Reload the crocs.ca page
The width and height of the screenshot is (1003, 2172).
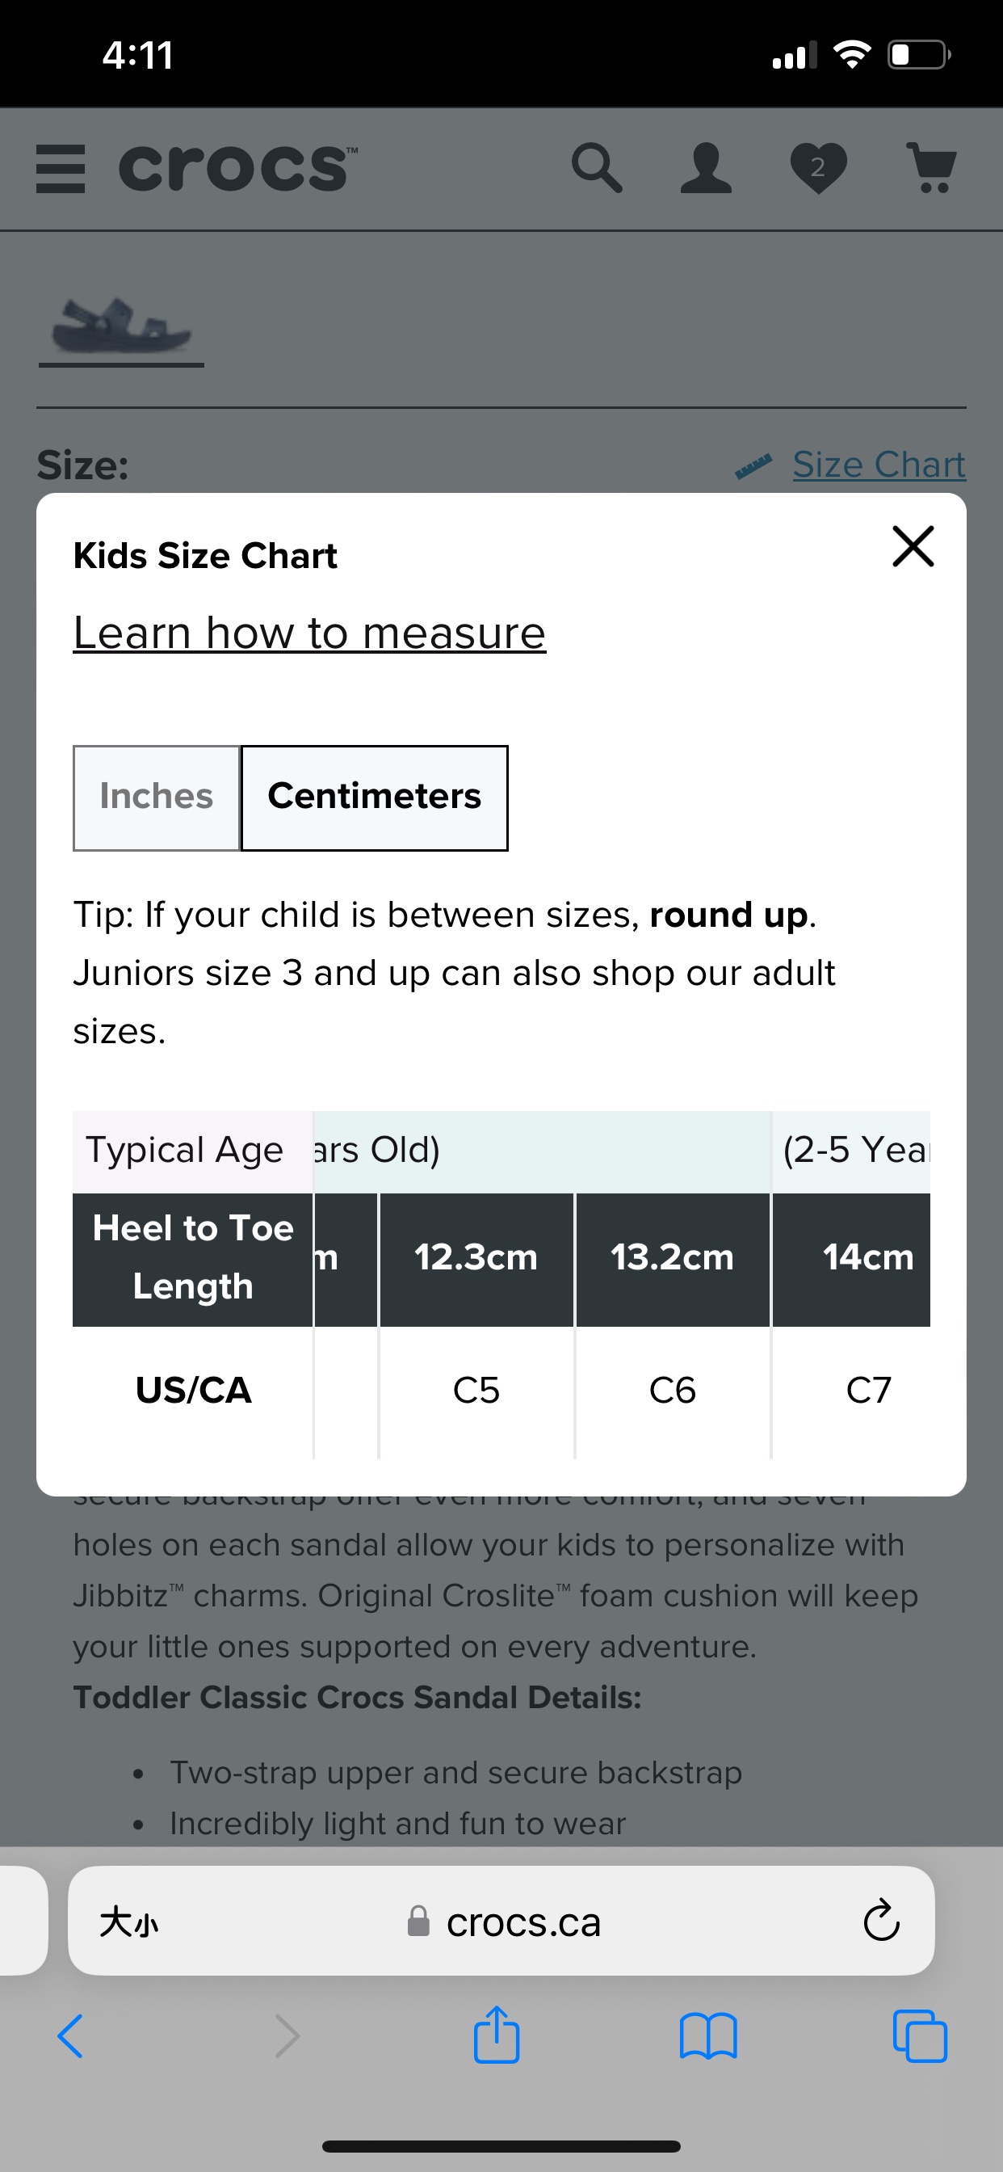click(x=880, y=1923)
